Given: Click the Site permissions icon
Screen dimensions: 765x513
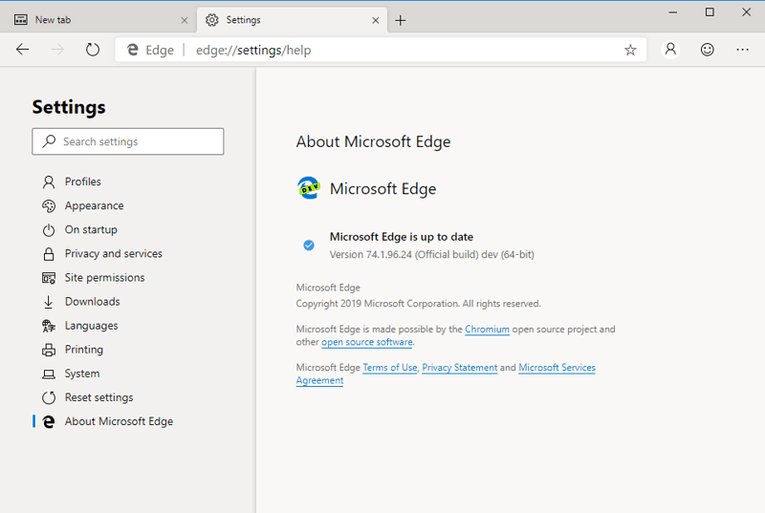Looking at the screenshot, I should click(x=49, y=278).
